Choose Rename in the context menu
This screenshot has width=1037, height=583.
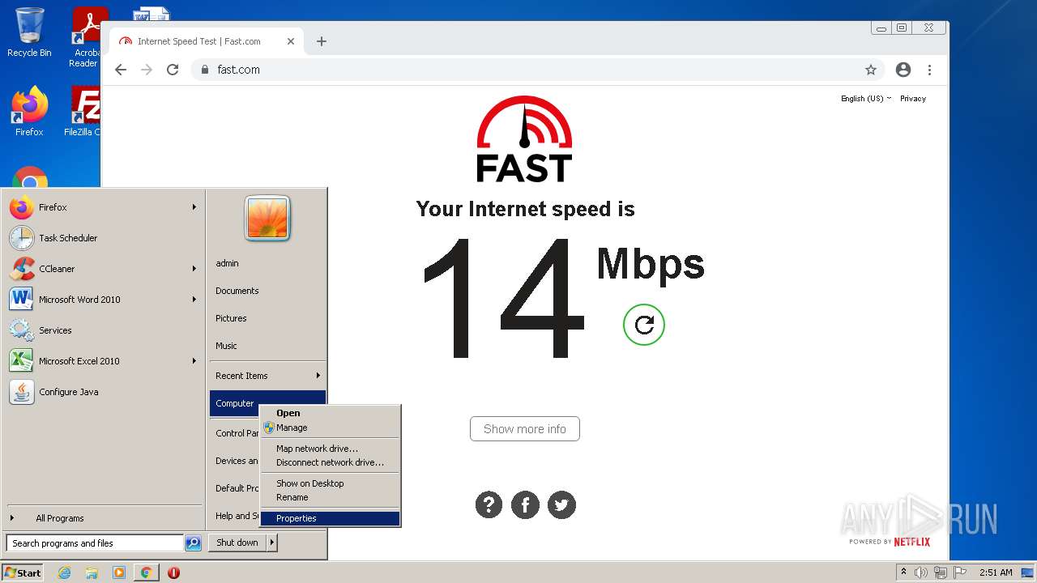click(331, 497)
